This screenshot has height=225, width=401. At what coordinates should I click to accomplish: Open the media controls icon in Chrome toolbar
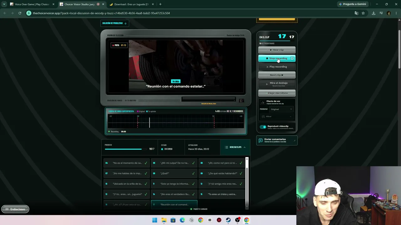[x=381, y=13]
